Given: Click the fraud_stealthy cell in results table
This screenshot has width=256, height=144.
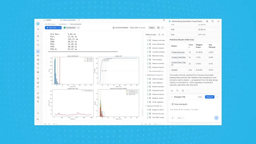Looking at the screenshot, I should coord(178,58).
